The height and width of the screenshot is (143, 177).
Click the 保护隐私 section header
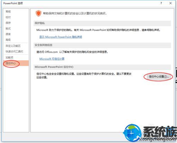tap(102, 23)
